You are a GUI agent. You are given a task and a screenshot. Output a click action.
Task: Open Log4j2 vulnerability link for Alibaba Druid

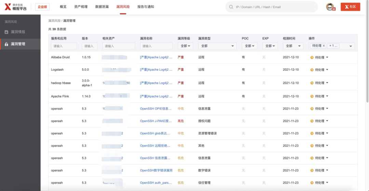click(x=156, y=57)
